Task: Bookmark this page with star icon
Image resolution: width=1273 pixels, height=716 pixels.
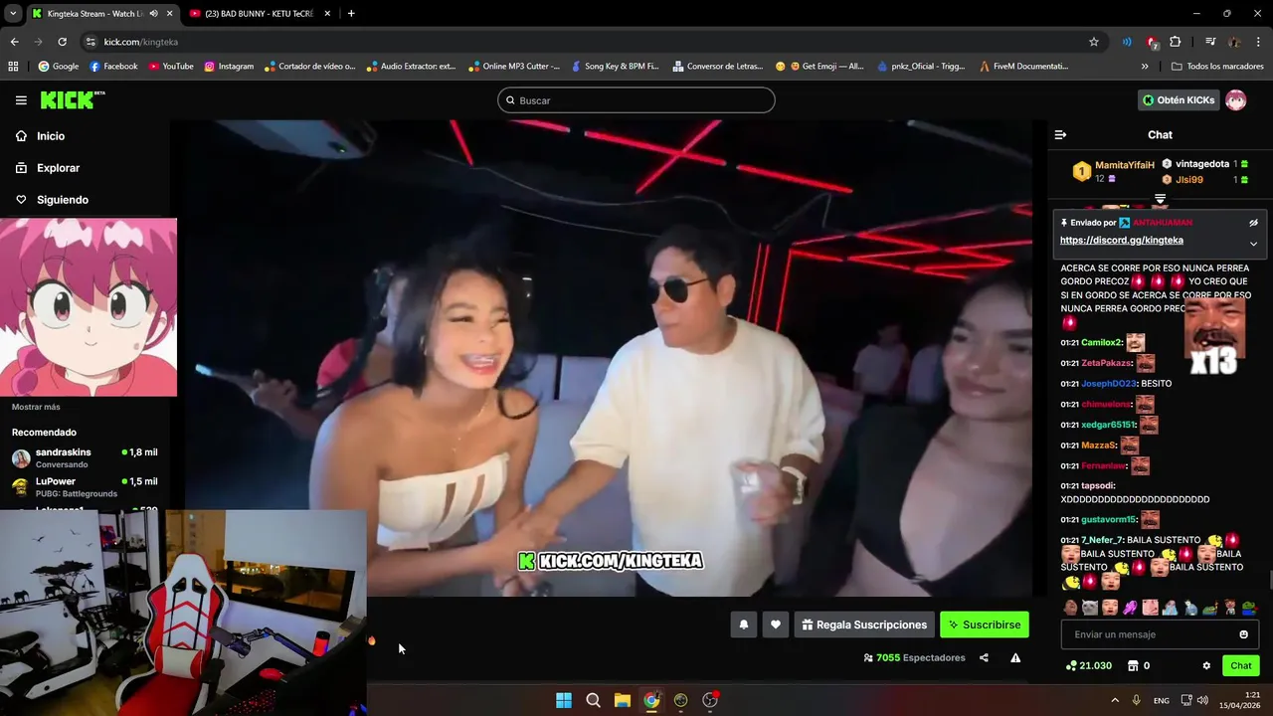Action: tap(1094, 42)
